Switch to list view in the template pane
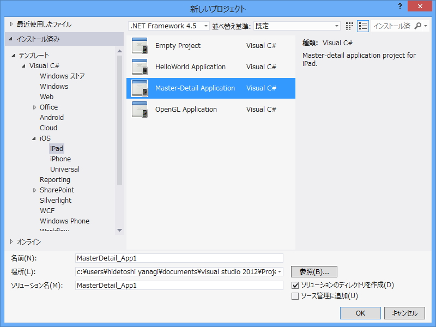 (x=363, y=26)
